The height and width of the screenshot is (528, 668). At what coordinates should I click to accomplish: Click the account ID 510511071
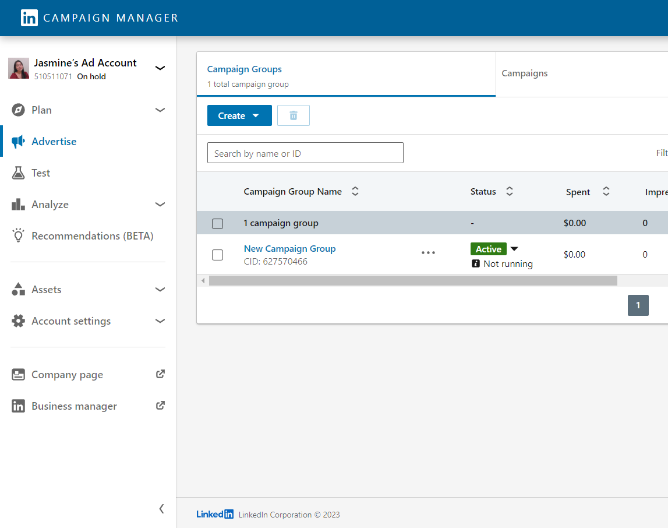(x=53, y=77)
